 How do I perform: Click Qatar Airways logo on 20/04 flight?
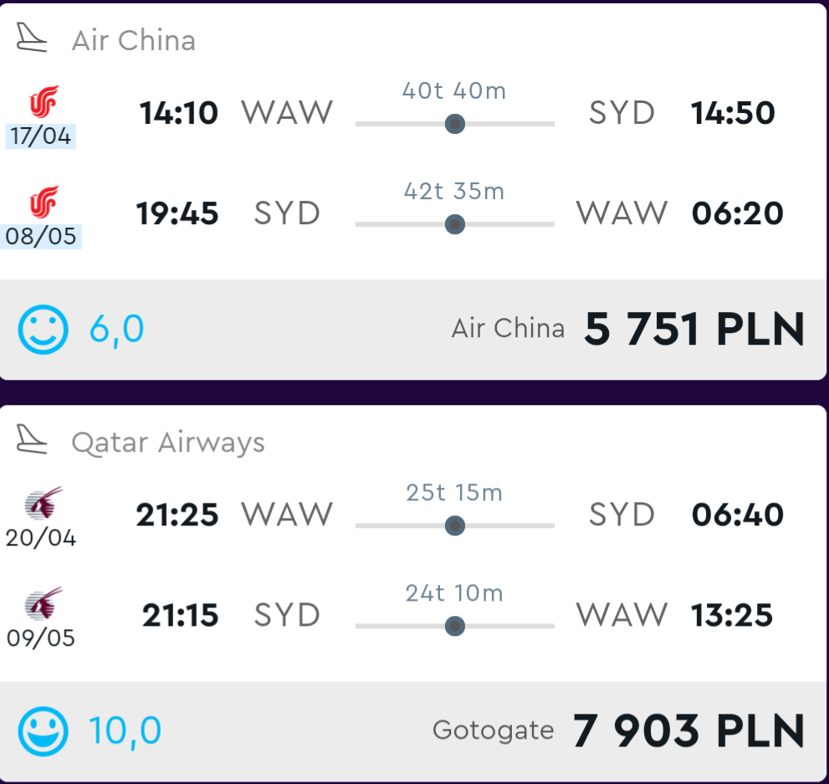point(43,502)
